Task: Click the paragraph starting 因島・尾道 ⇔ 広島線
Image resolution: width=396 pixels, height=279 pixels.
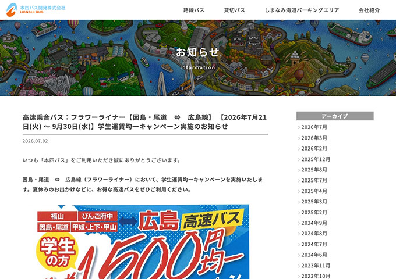Action: [x=143, y=184]
